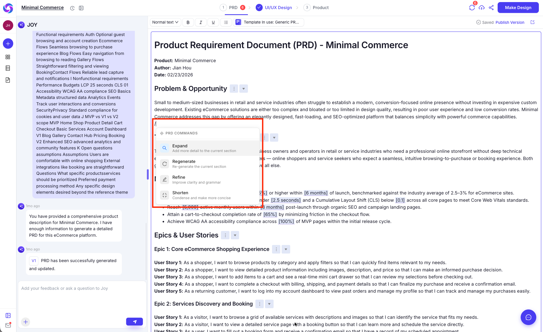Open the share icon next to Make Design
The width and height of the screenshot is (543, 332).
(491, 8)
